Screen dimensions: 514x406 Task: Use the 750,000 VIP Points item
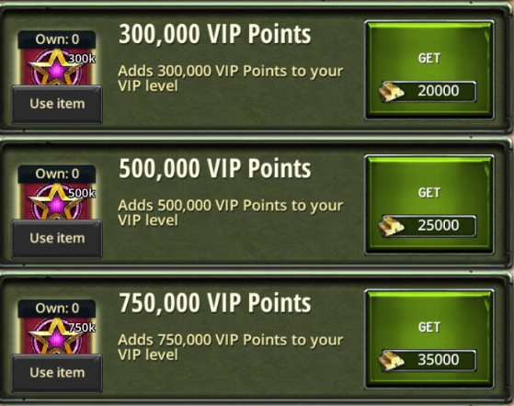(57, 373)
